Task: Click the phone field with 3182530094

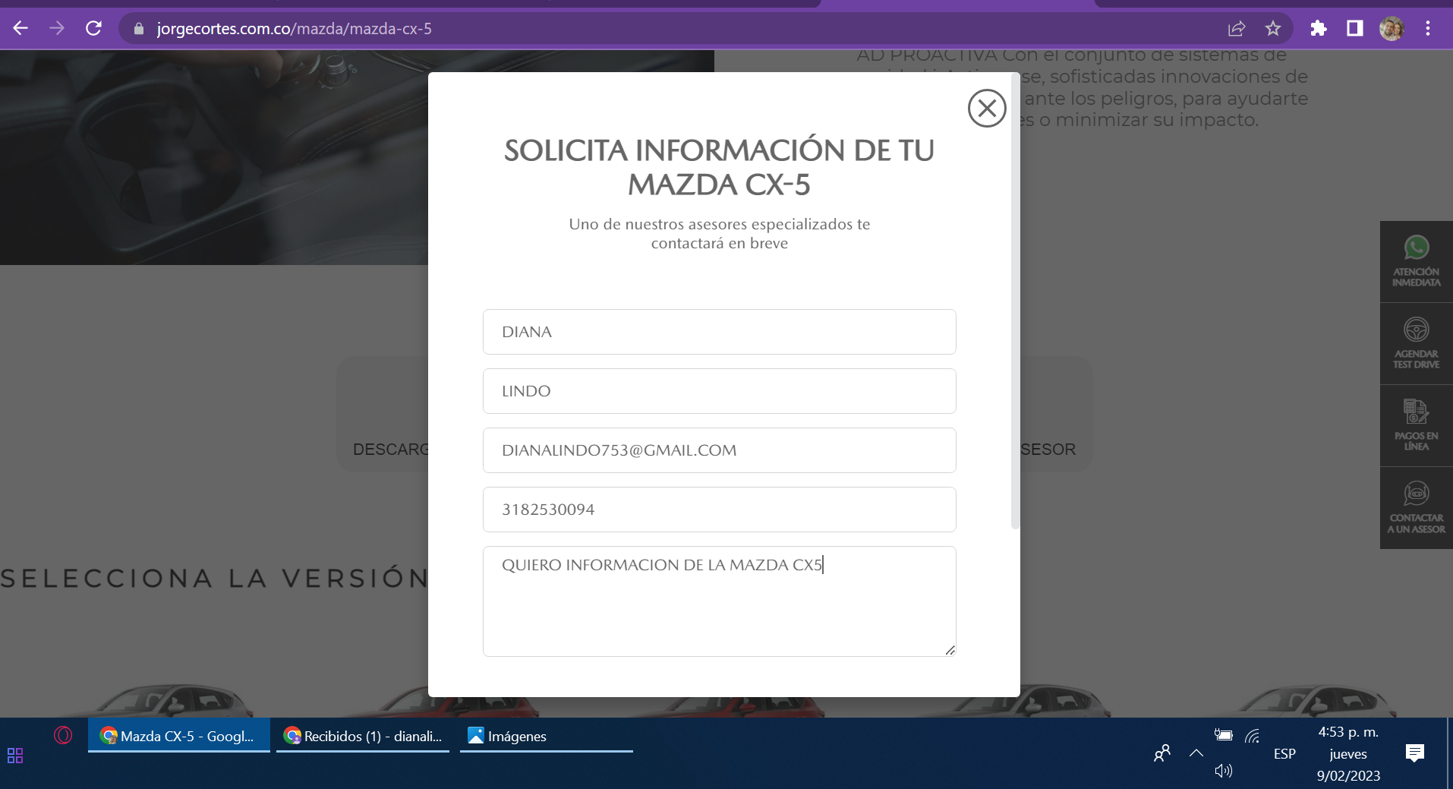Action: click(x=719, y=510)
